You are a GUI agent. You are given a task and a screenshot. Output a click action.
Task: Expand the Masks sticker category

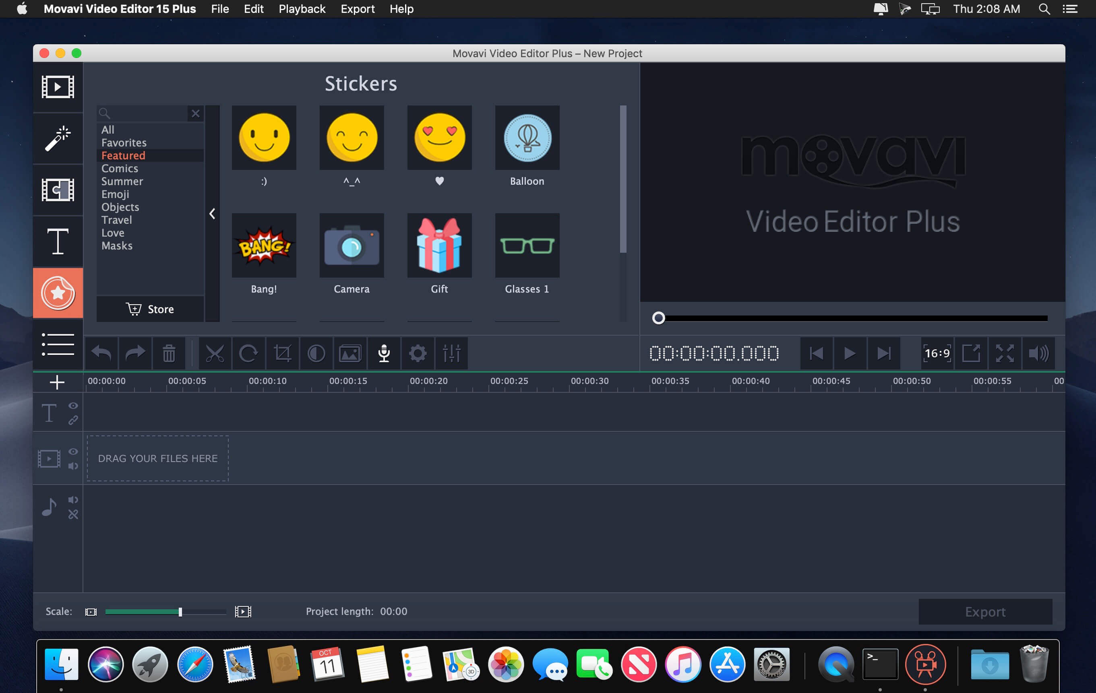(x=116, y=245)
